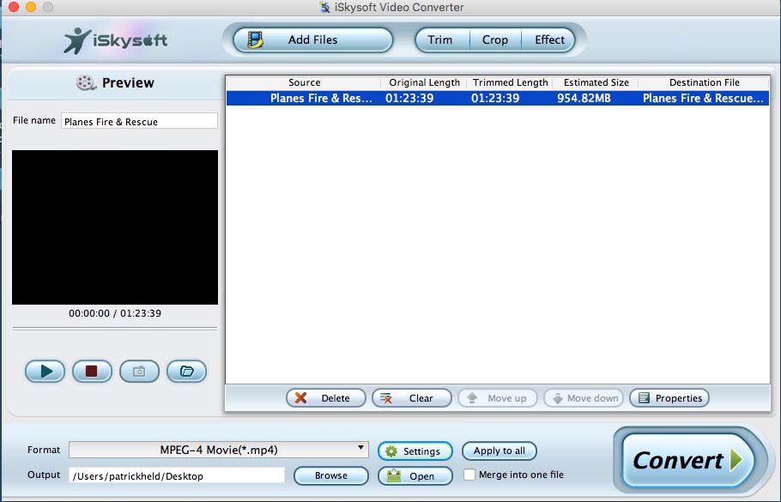Open the Effect tool
This screenshot has width=781, height=502.
549,39
